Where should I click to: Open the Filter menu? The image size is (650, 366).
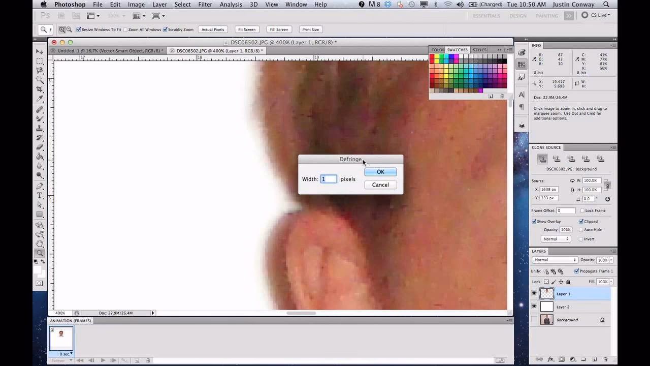click(205, 4)
